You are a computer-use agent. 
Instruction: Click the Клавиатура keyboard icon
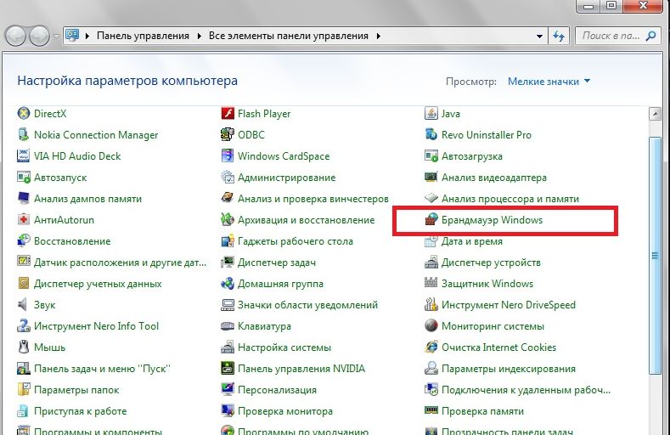pyautogui.click(x=228, y=326)
